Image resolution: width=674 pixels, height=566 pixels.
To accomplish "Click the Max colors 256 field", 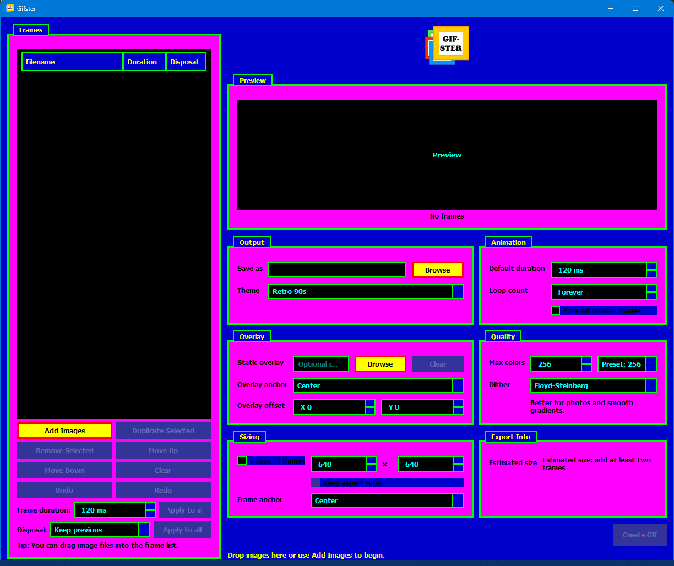I will [556, 364].
